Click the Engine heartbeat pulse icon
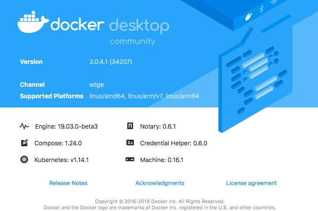This screenshot has width=318, height=211. click(x=24, y=126)
